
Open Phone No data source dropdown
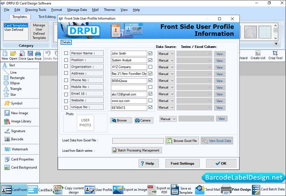click(166, 81)
